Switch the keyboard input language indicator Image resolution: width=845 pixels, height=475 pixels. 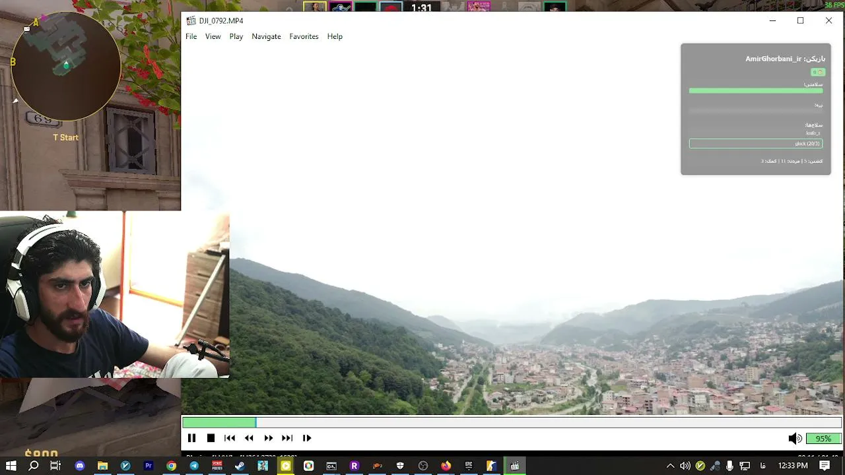(x=763, y=466)
